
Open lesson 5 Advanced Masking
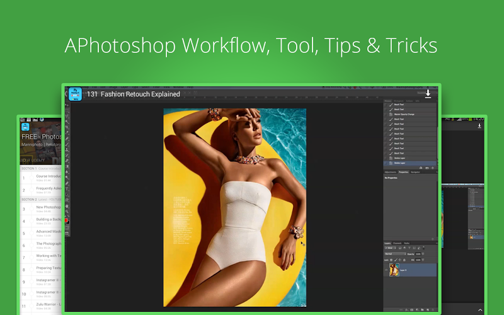pyautogui.click(x=41, y=233)
